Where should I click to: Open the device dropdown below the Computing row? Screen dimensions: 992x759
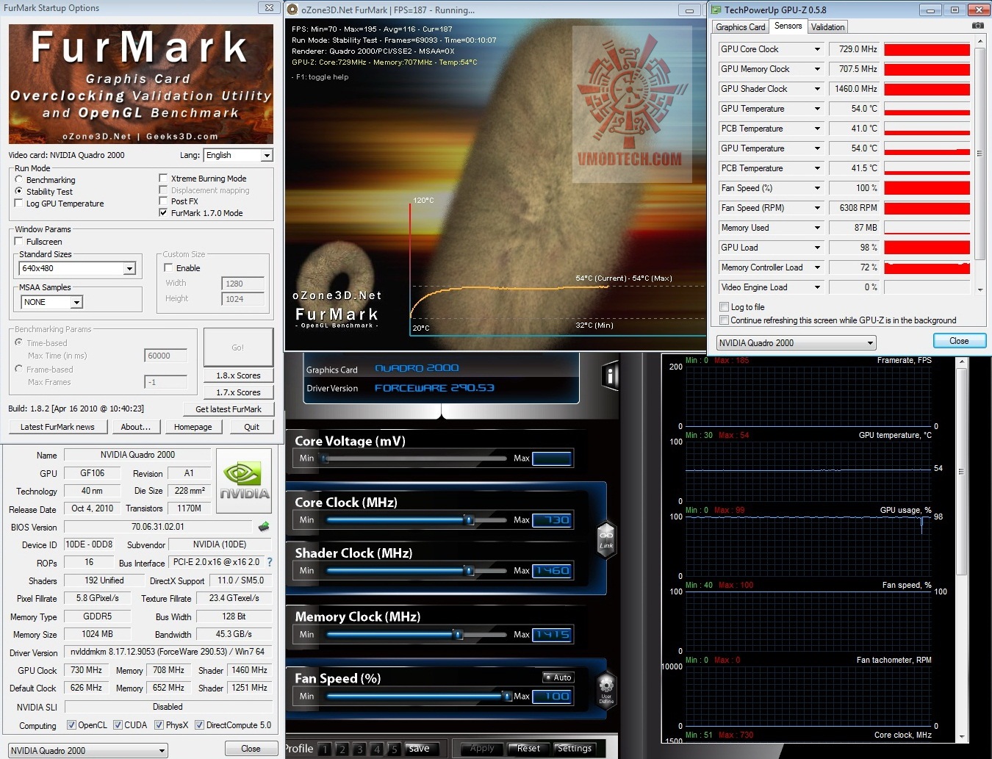88,750
